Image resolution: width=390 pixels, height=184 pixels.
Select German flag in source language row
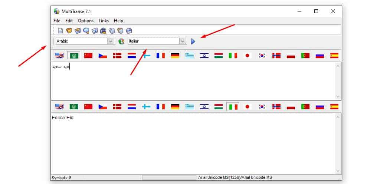click(175, 56)
